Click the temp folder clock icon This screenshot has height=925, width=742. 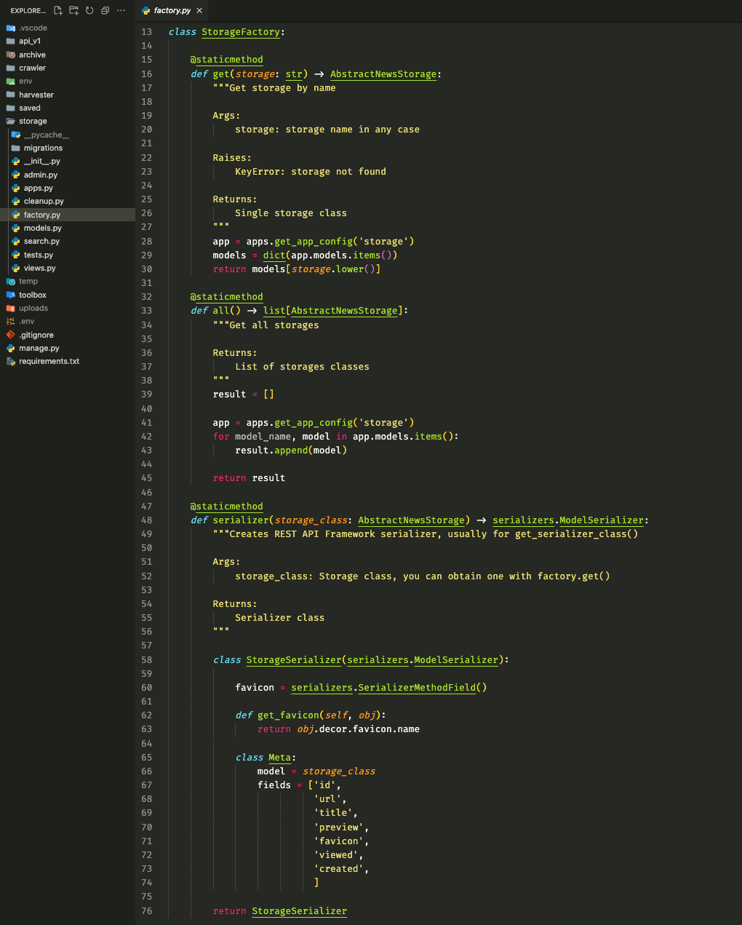click(10, 282)
